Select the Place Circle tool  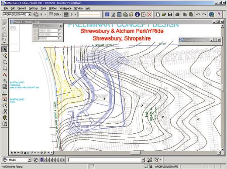(x=4, y=62)
